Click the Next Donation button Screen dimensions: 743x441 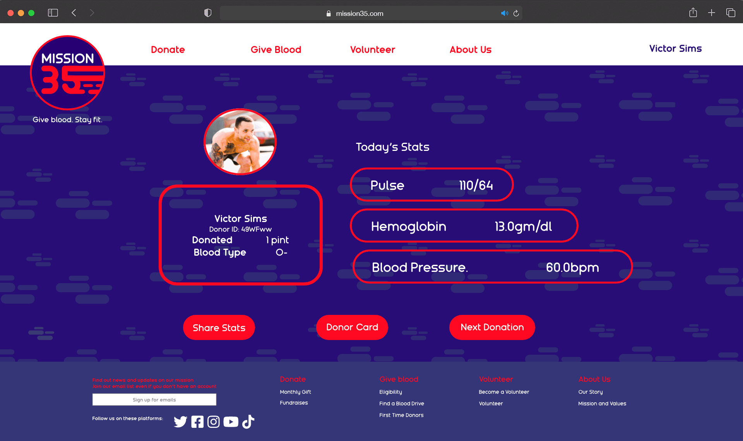(x=492, y=327)
